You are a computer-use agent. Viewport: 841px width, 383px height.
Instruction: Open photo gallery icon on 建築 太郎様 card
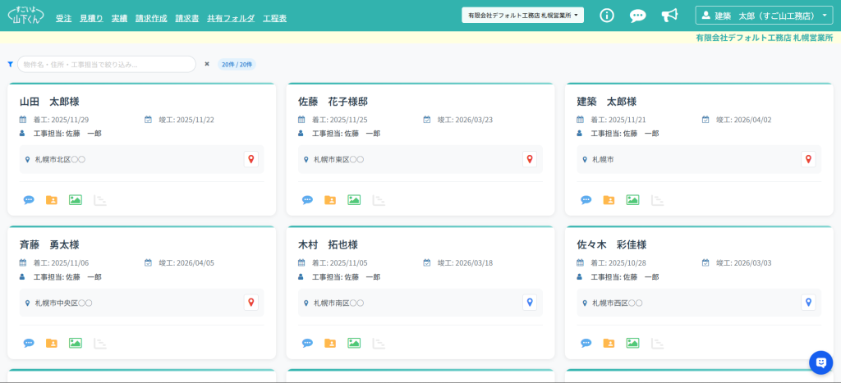(x=632, y=199)
